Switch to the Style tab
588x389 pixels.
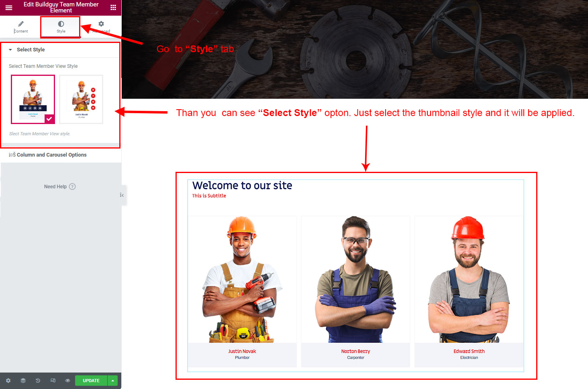click(61, 27)
